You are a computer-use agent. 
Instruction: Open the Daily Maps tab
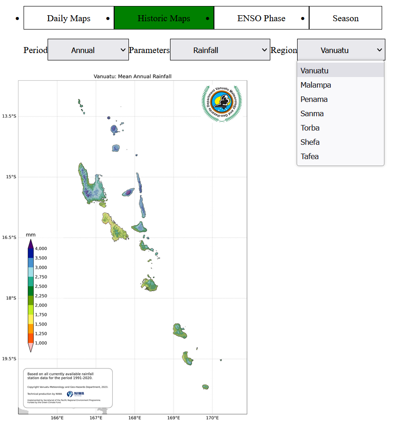[x=69, y=18]
